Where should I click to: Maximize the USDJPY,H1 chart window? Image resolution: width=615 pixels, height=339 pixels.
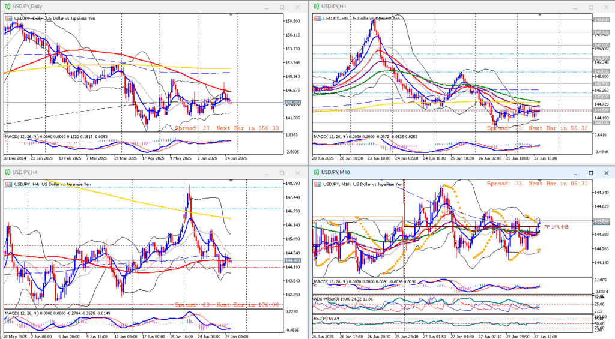pyautogui.click(x=591, y=7)
